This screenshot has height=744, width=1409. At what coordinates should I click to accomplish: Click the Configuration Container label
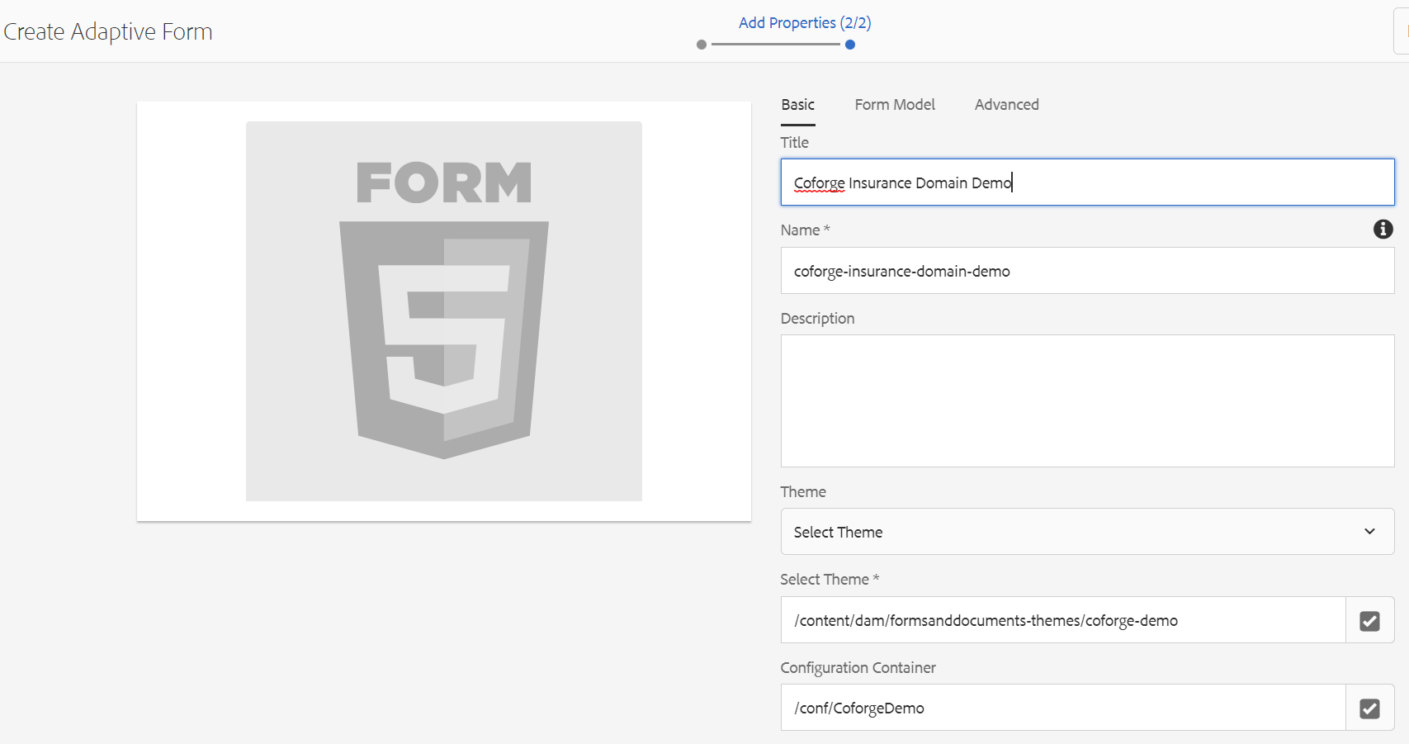pyautogui.click(x=858, y=667)
